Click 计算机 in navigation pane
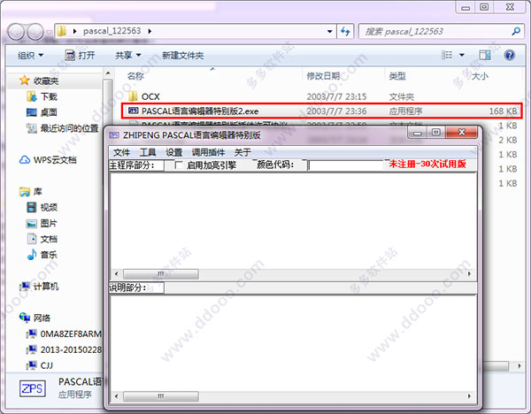531x414 pixels. [46, 287]
